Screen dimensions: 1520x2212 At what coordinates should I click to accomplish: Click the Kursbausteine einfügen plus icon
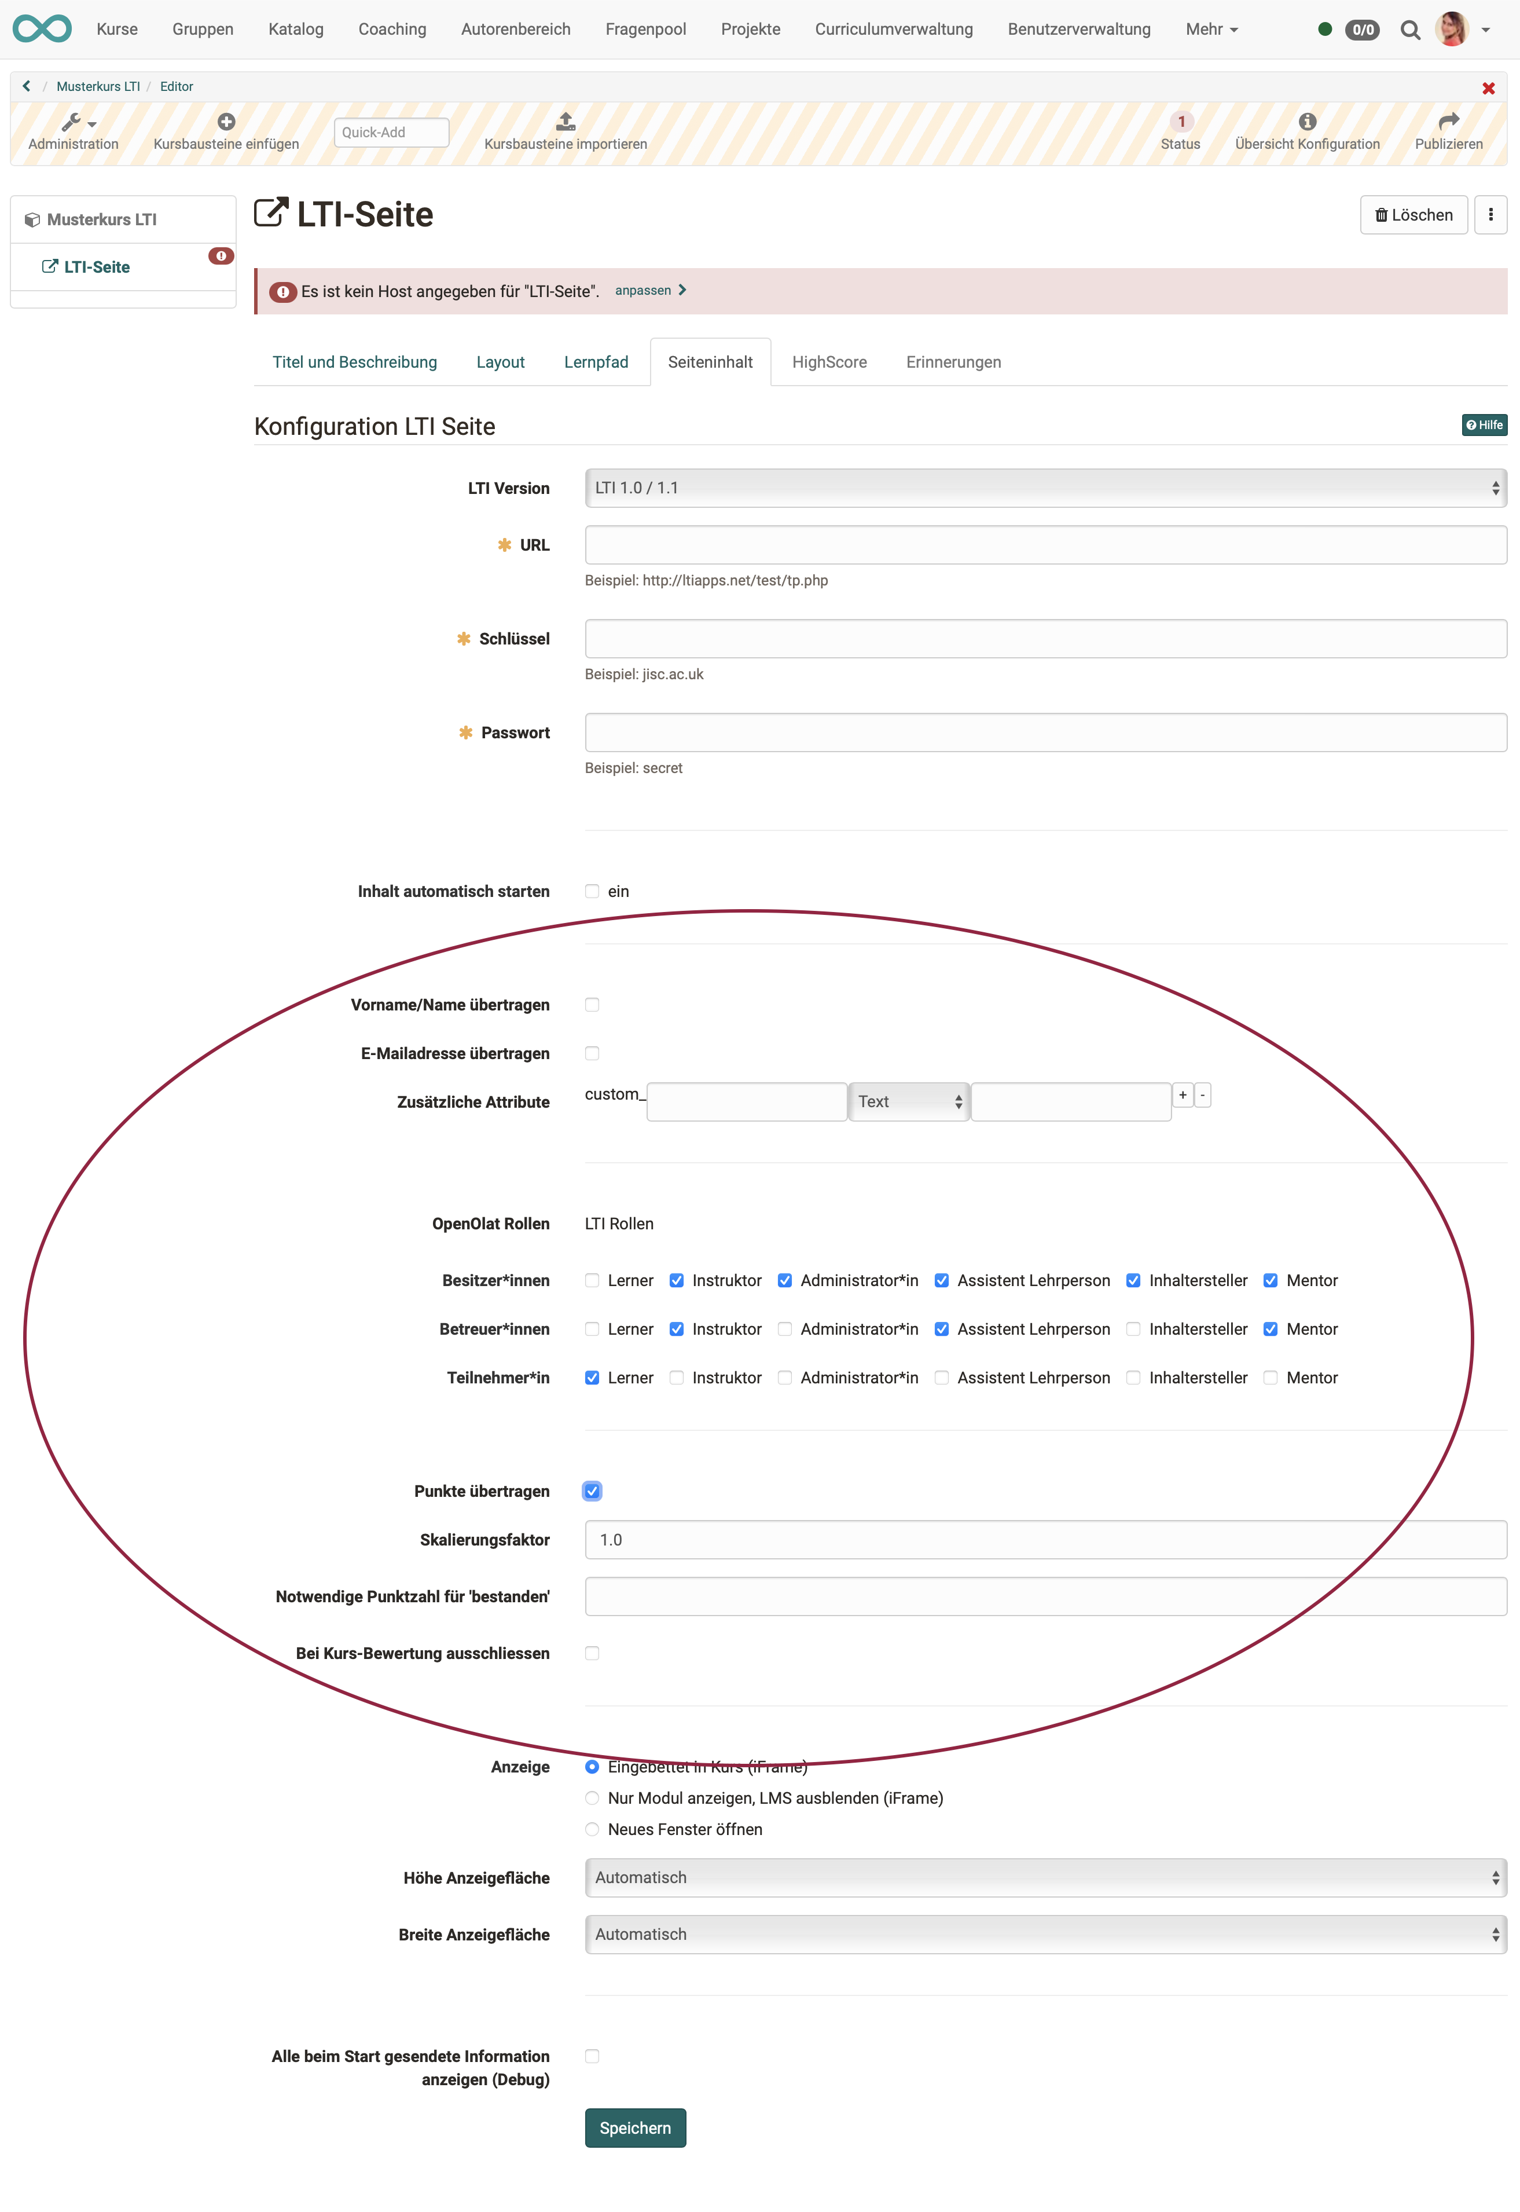(x=226, y=122)
